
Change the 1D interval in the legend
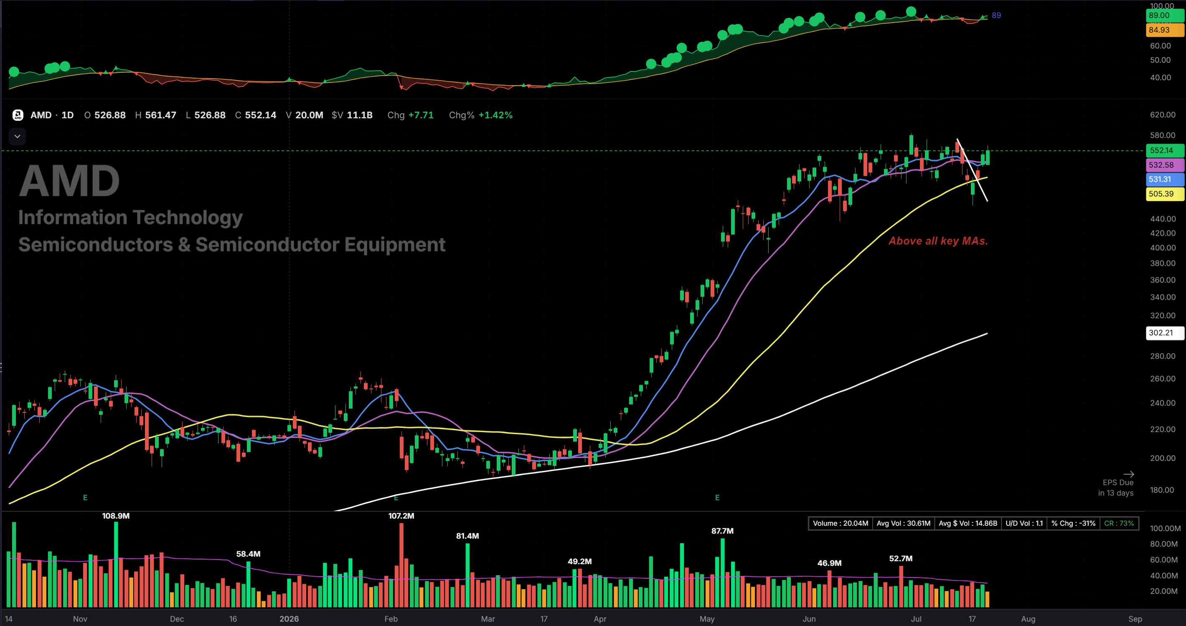pos(67,115)
